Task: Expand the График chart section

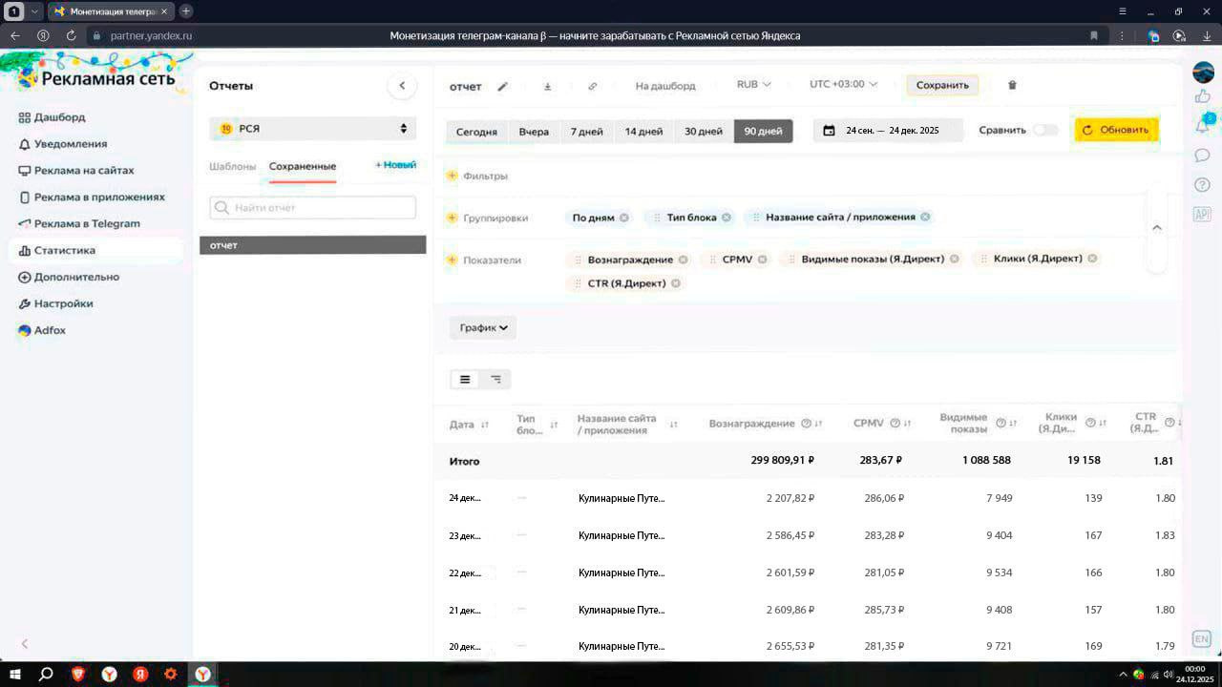Action: pyautogui.click(x=483, y=328)
